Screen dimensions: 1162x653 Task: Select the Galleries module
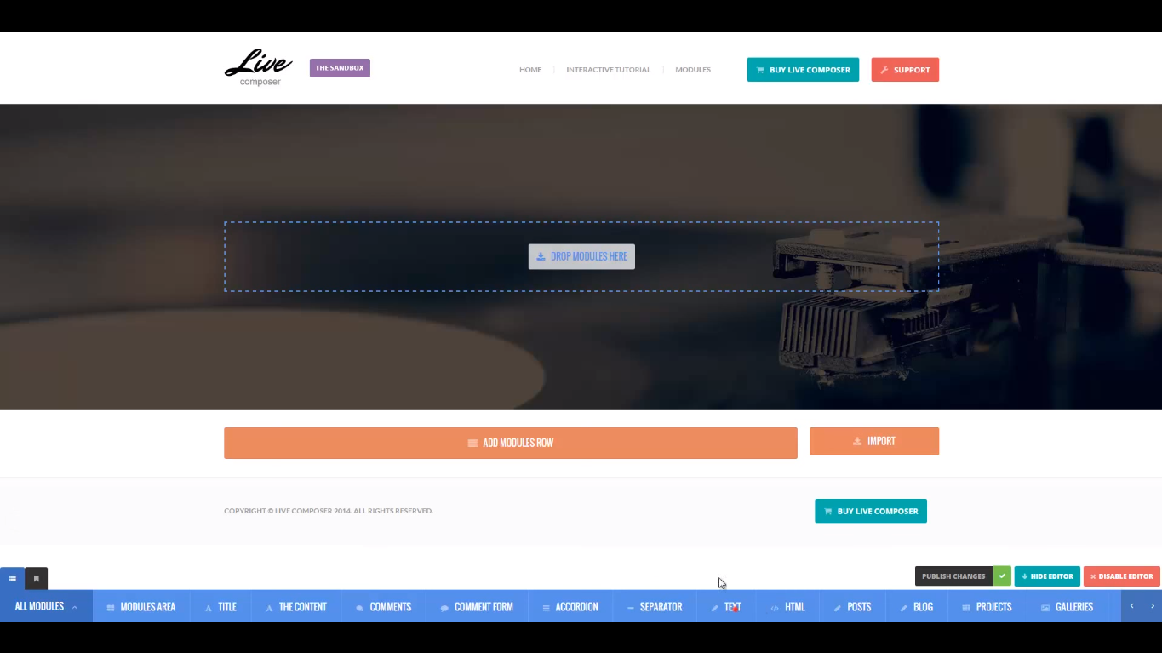pyautogui.click(x=1067, y=607)
